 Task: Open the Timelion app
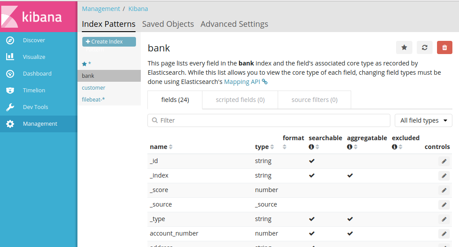[34, 91]
